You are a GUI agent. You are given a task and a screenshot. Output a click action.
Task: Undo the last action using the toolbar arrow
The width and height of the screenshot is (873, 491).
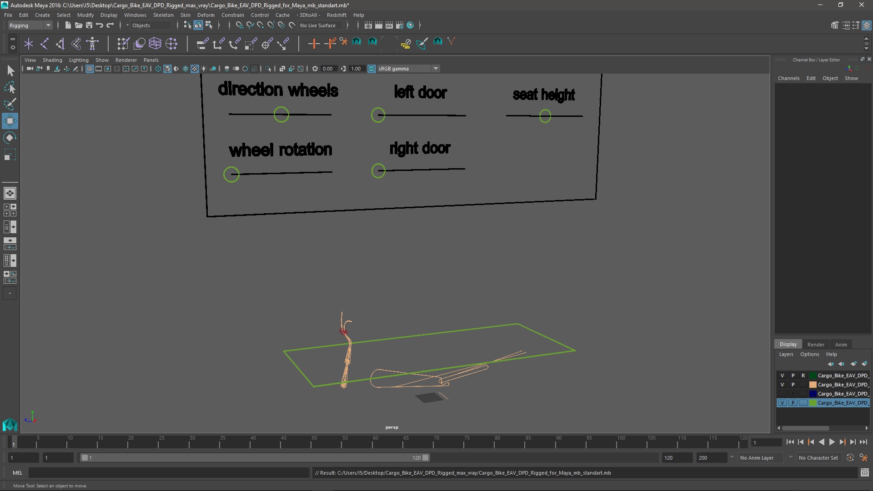coord(100,25)
